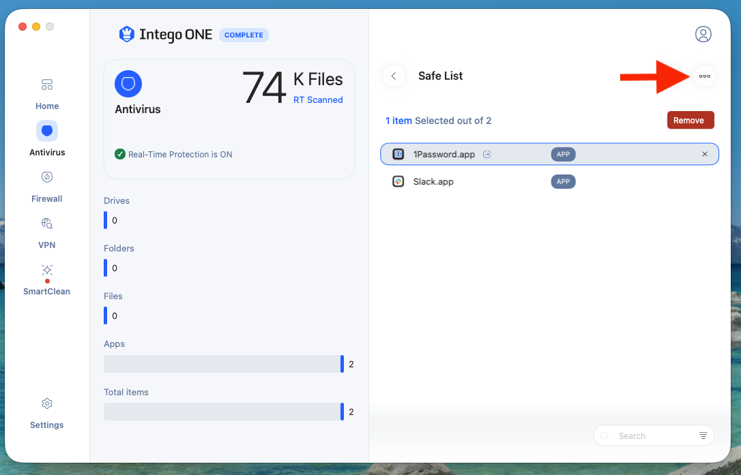The height and width of the screenshot is (475, 741).
Task: Select the 1Password.app row
Action: point(549,154)
